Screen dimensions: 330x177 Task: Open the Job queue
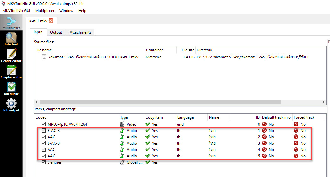(11, 88)
